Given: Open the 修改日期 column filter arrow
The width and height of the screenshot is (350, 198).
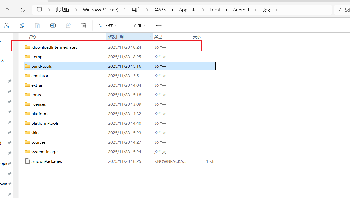Looking at the screenshot, I should 150,37.
